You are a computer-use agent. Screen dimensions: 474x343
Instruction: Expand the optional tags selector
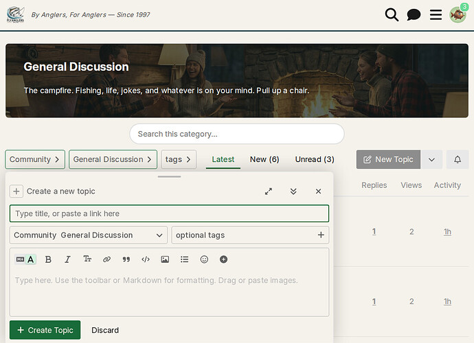point(250,235)
